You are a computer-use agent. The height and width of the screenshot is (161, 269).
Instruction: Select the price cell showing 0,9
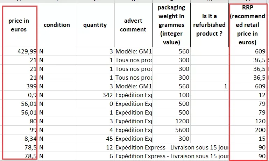click(x=19, y=95)
